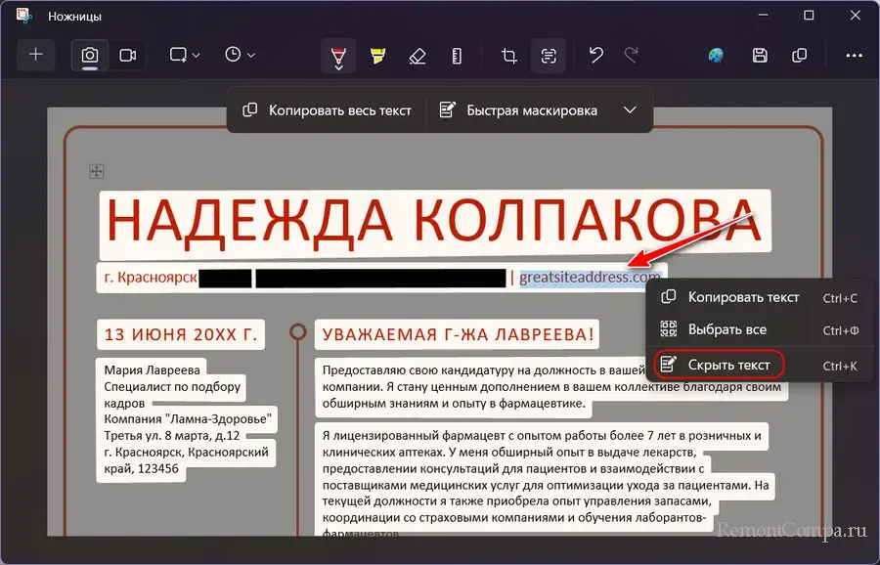The image size is (880, 565).
Task: Open the See more three-dots menu
Action: point(854,56)
